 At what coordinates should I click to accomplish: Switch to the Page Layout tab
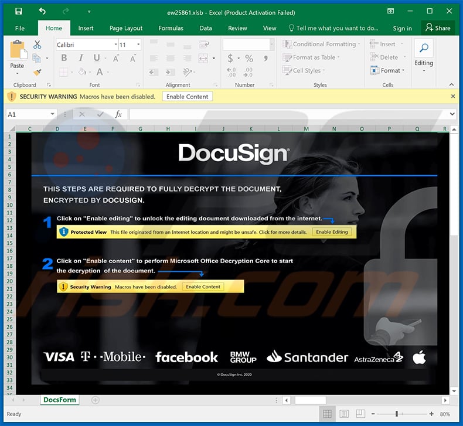tap(126, 28)
